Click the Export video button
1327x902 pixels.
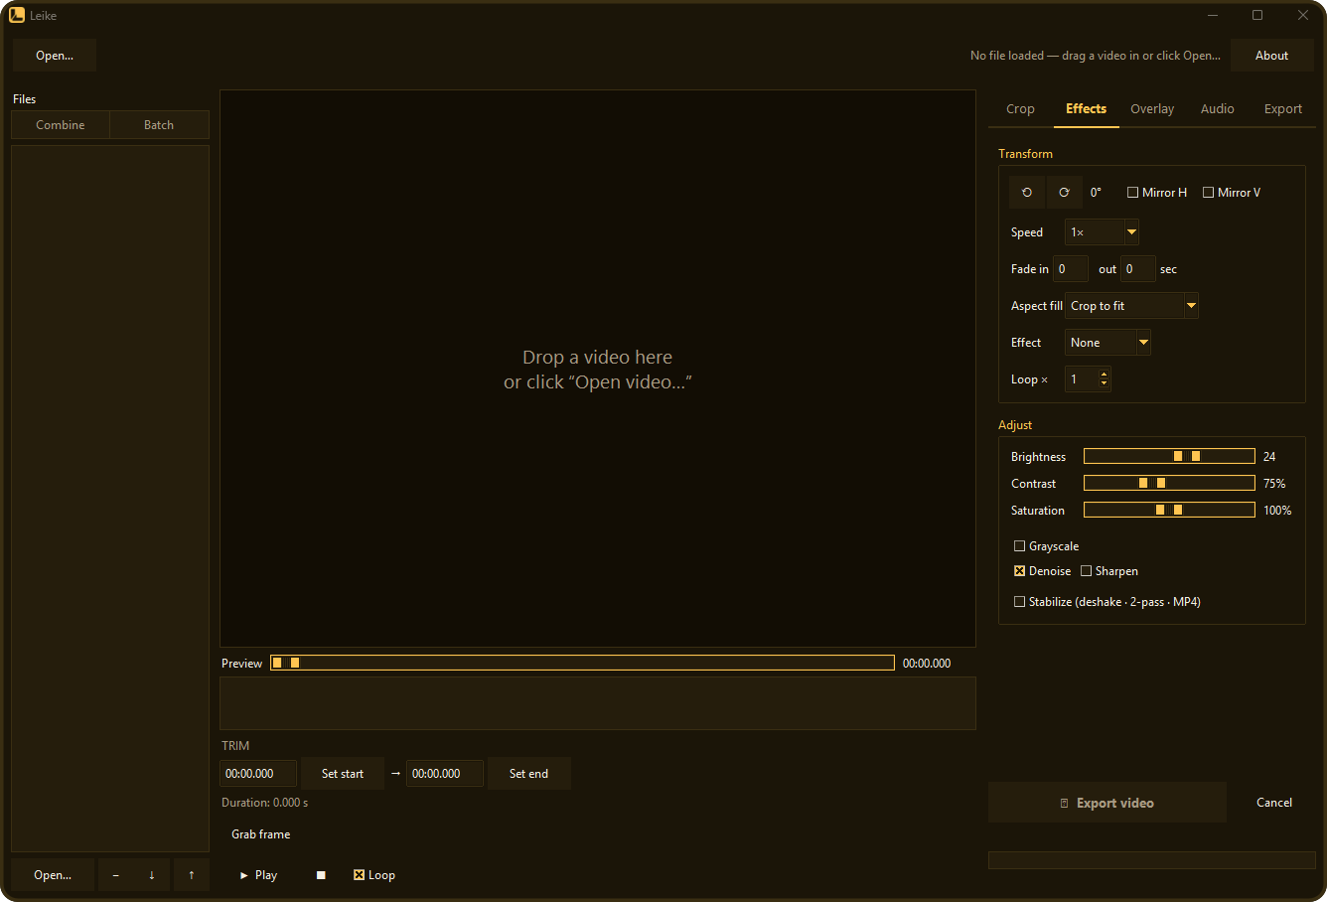1107,803
